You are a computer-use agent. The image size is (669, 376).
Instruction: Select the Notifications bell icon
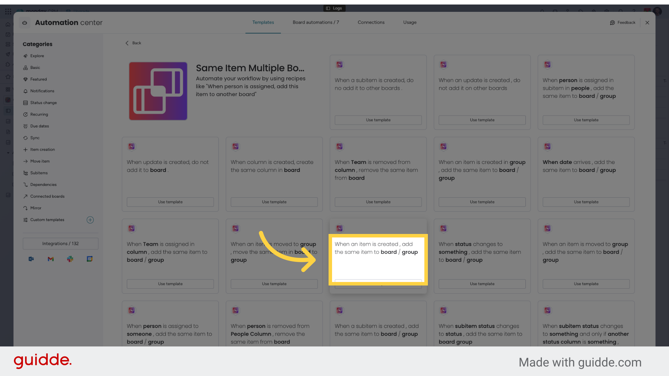[x=25, y=91]
